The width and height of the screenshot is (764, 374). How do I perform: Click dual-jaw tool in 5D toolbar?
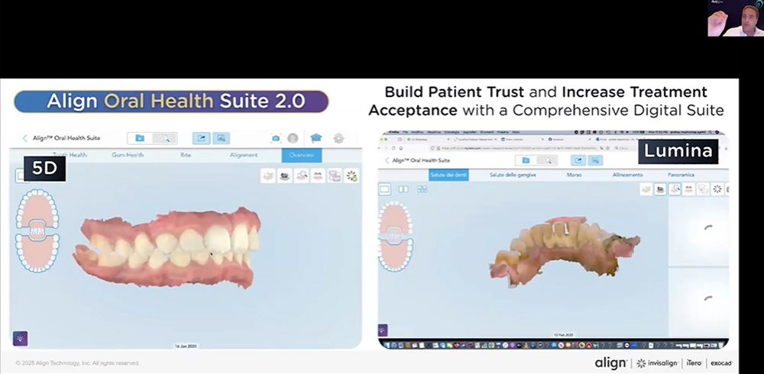click(335, 176)
